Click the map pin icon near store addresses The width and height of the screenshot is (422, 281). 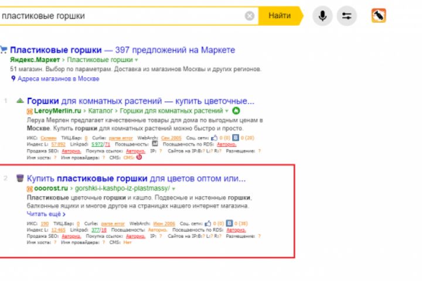point(13,78)
